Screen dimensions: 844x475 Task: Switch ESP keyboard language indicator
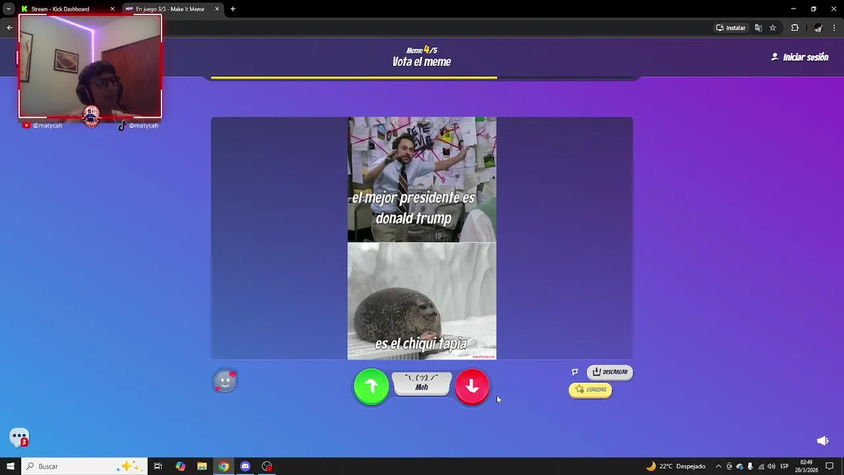point(785,466)
